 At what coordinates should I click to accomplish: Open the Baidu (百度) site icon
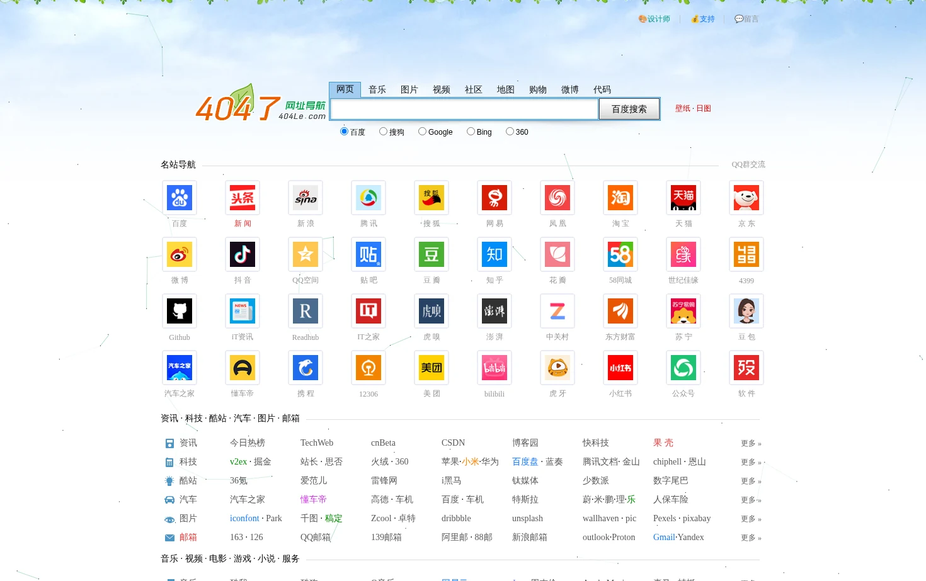point(180,198)
